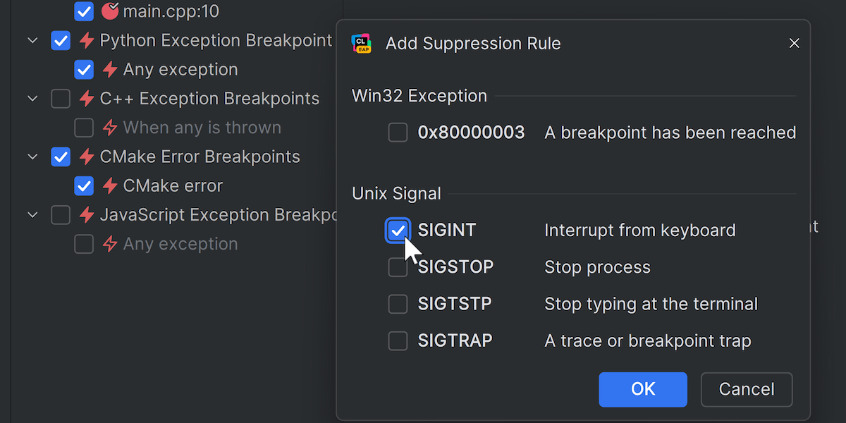Cancel the Add Suppression Rule dialog
Viewport: 846px width, 423px height.
tap(747, 389)
